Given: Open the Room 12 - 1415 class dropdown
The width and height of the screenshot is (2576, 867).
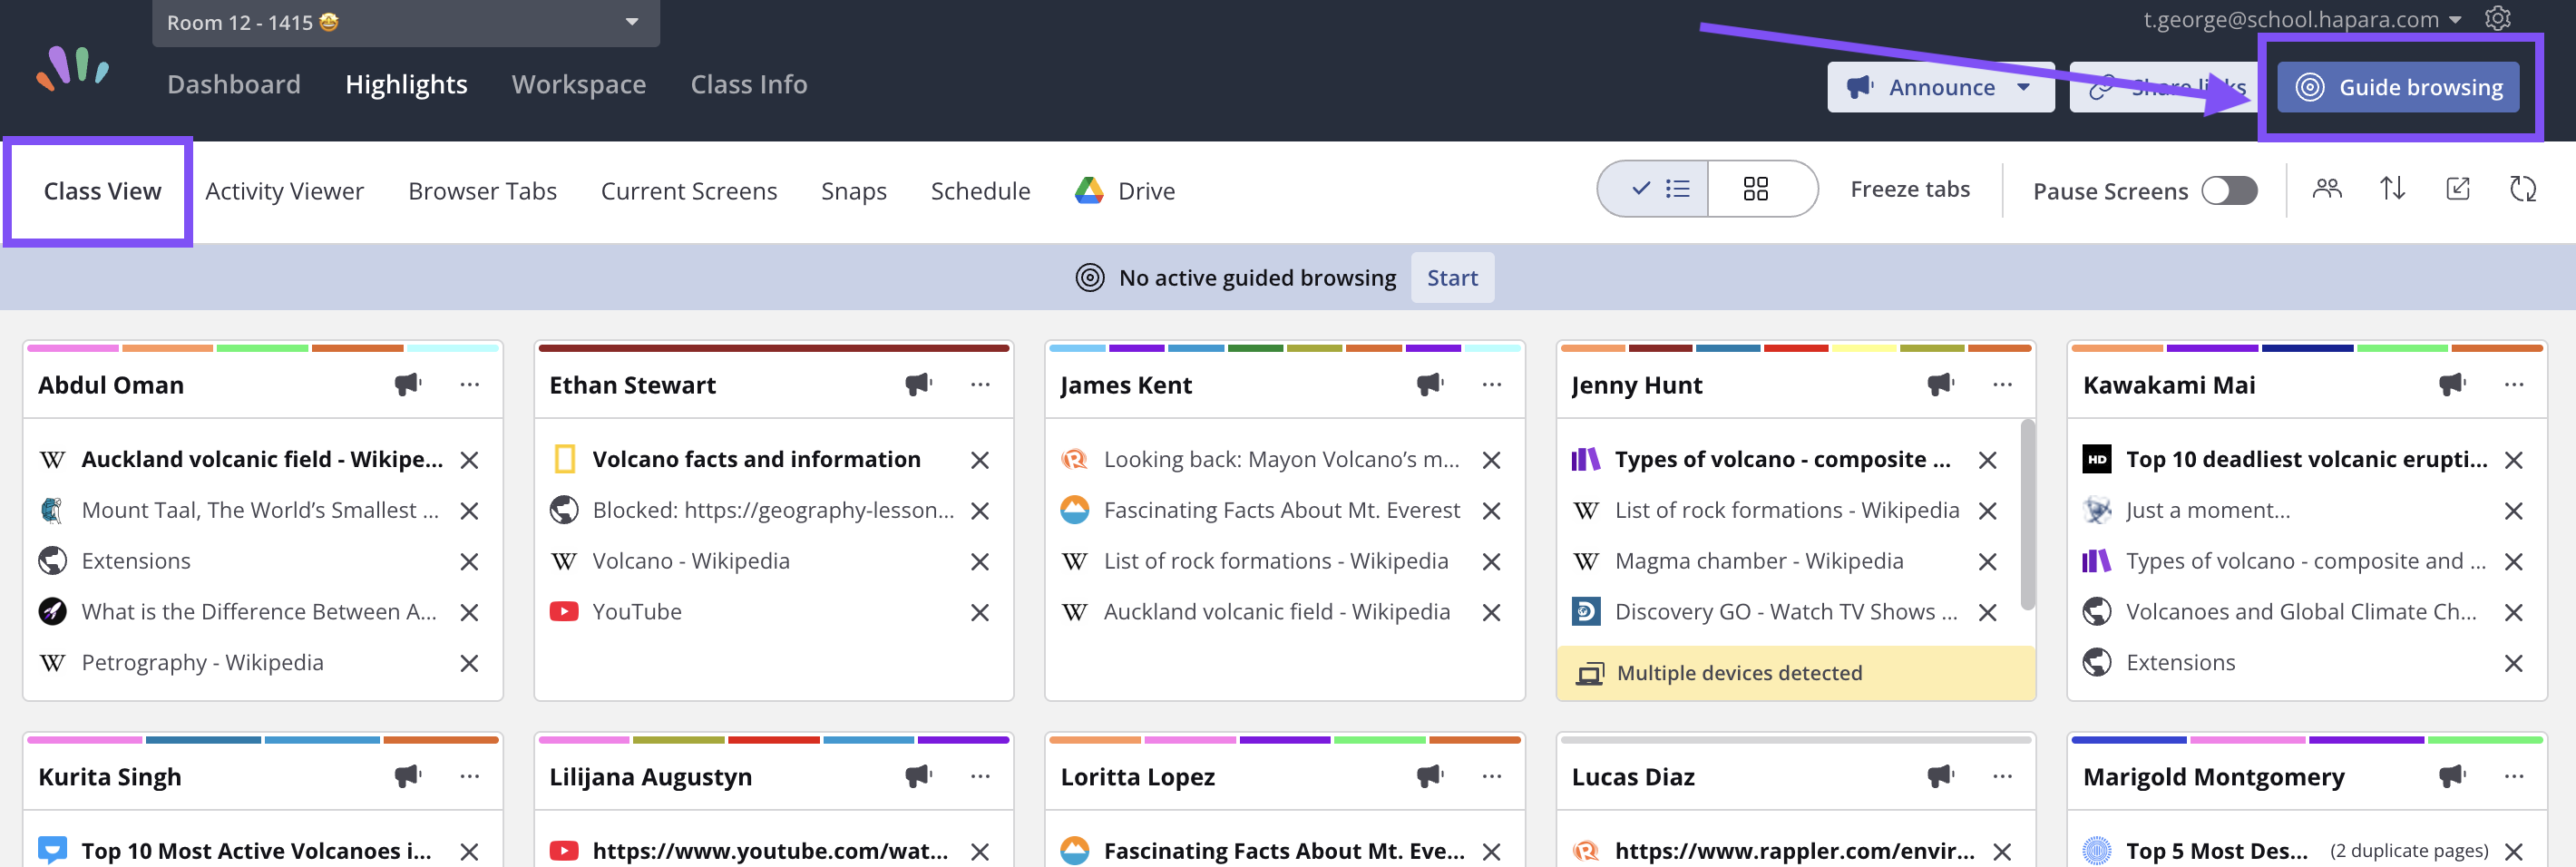Looking at the screenshot, I should point(406,22).
